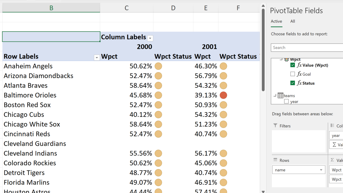Image resolution: width=343 pixels, height=193 pixels.
Task: Click Anaheim Angels 2000 status indicator
Action: point(158,66)
